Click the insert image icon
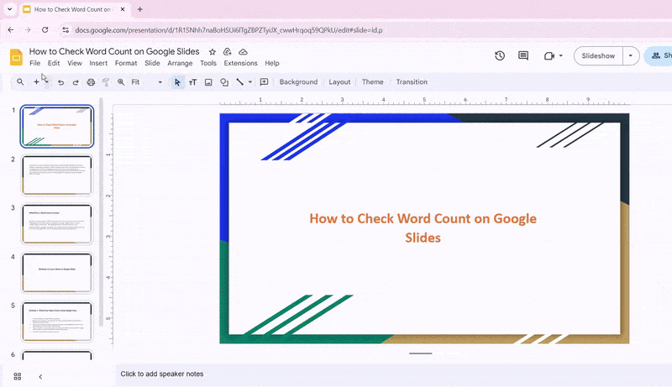 [x=208, y=82]
